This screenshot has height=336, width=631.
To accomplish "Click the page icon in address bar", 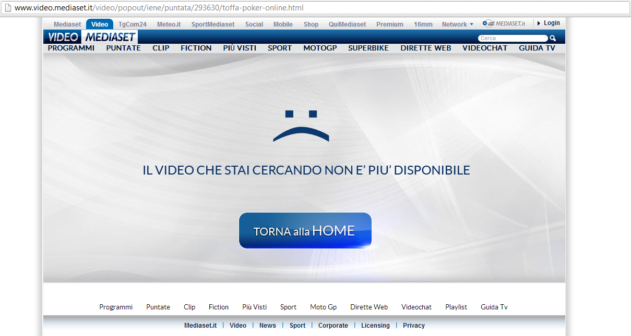I will [8, 8].
